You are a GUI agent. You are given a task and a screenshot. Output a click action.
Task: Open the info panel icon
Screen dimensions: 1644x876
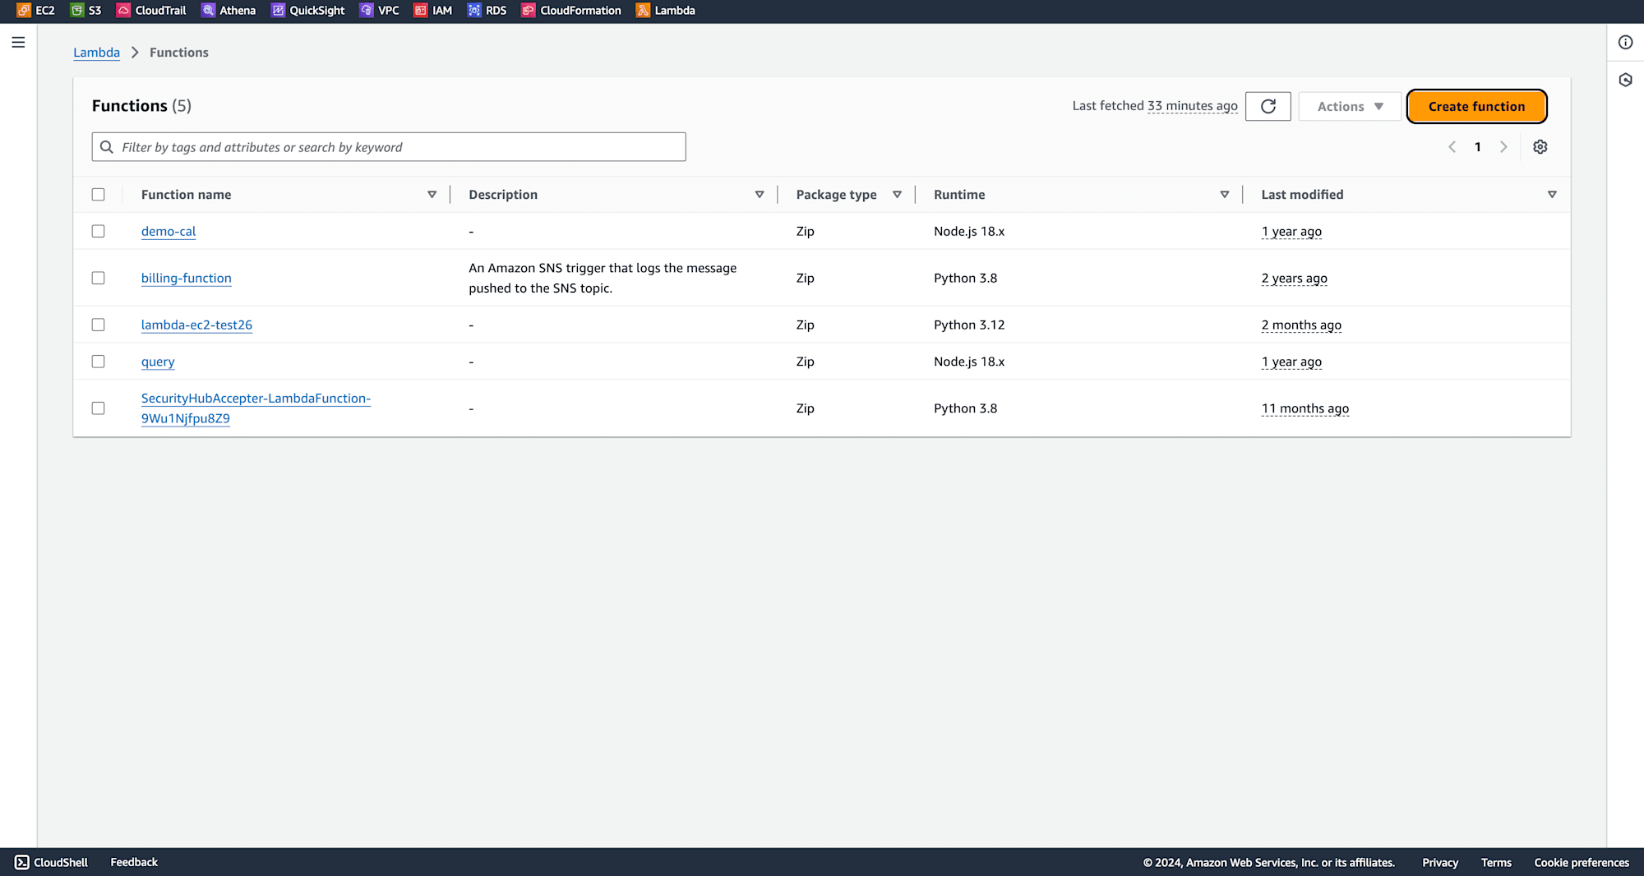pos(1625,43)
